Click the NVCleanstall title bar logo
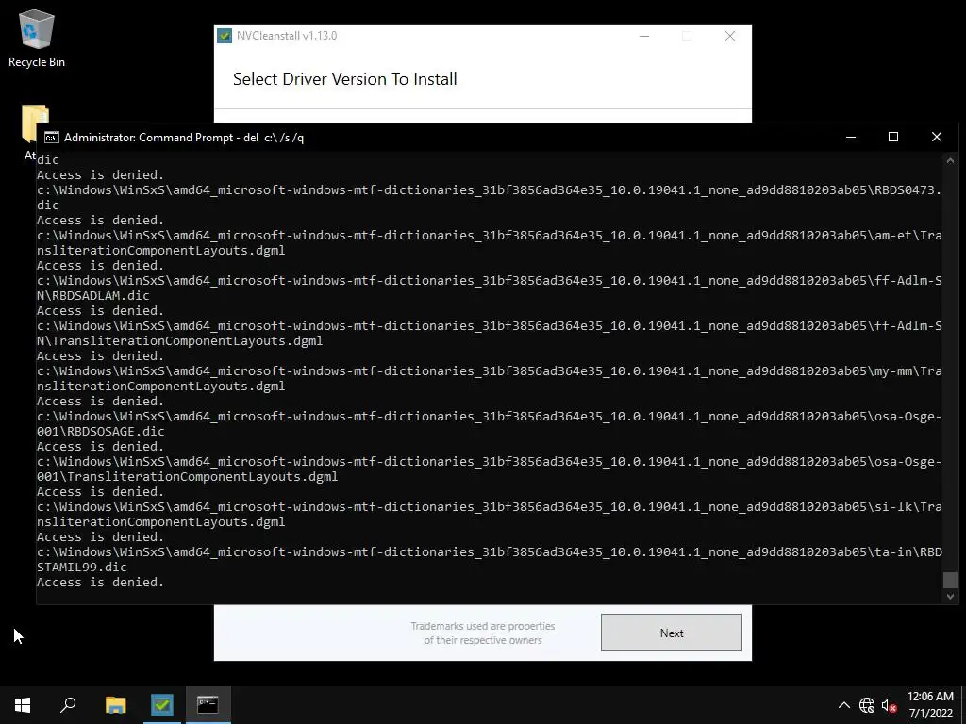 (x=225, y=36)
